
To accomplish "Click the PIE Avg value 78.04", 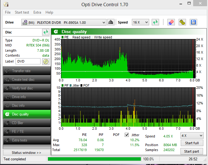I will (83, 140).
